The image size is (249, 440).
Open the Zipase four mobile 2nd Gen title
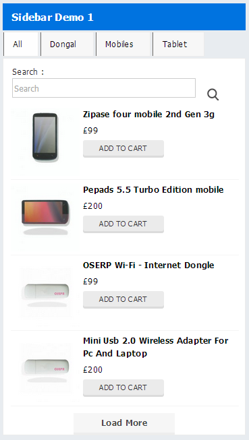(x=148, y=115)
